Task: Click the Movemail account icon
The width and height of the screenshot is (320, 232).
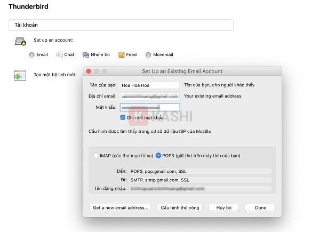Action: click(x=148, y=54)
